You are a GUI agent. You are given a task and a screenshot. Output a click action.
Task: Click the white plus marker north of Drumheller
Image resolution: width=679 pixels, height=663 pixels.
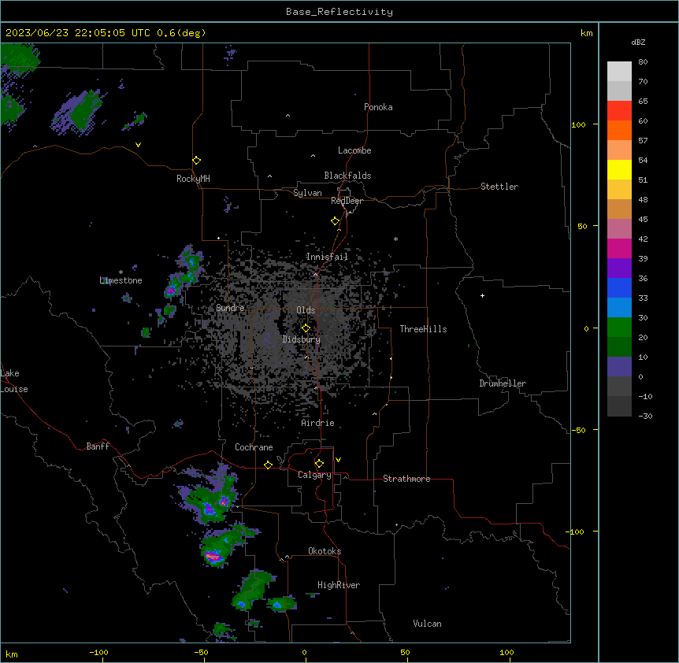(x=482, y=295)
